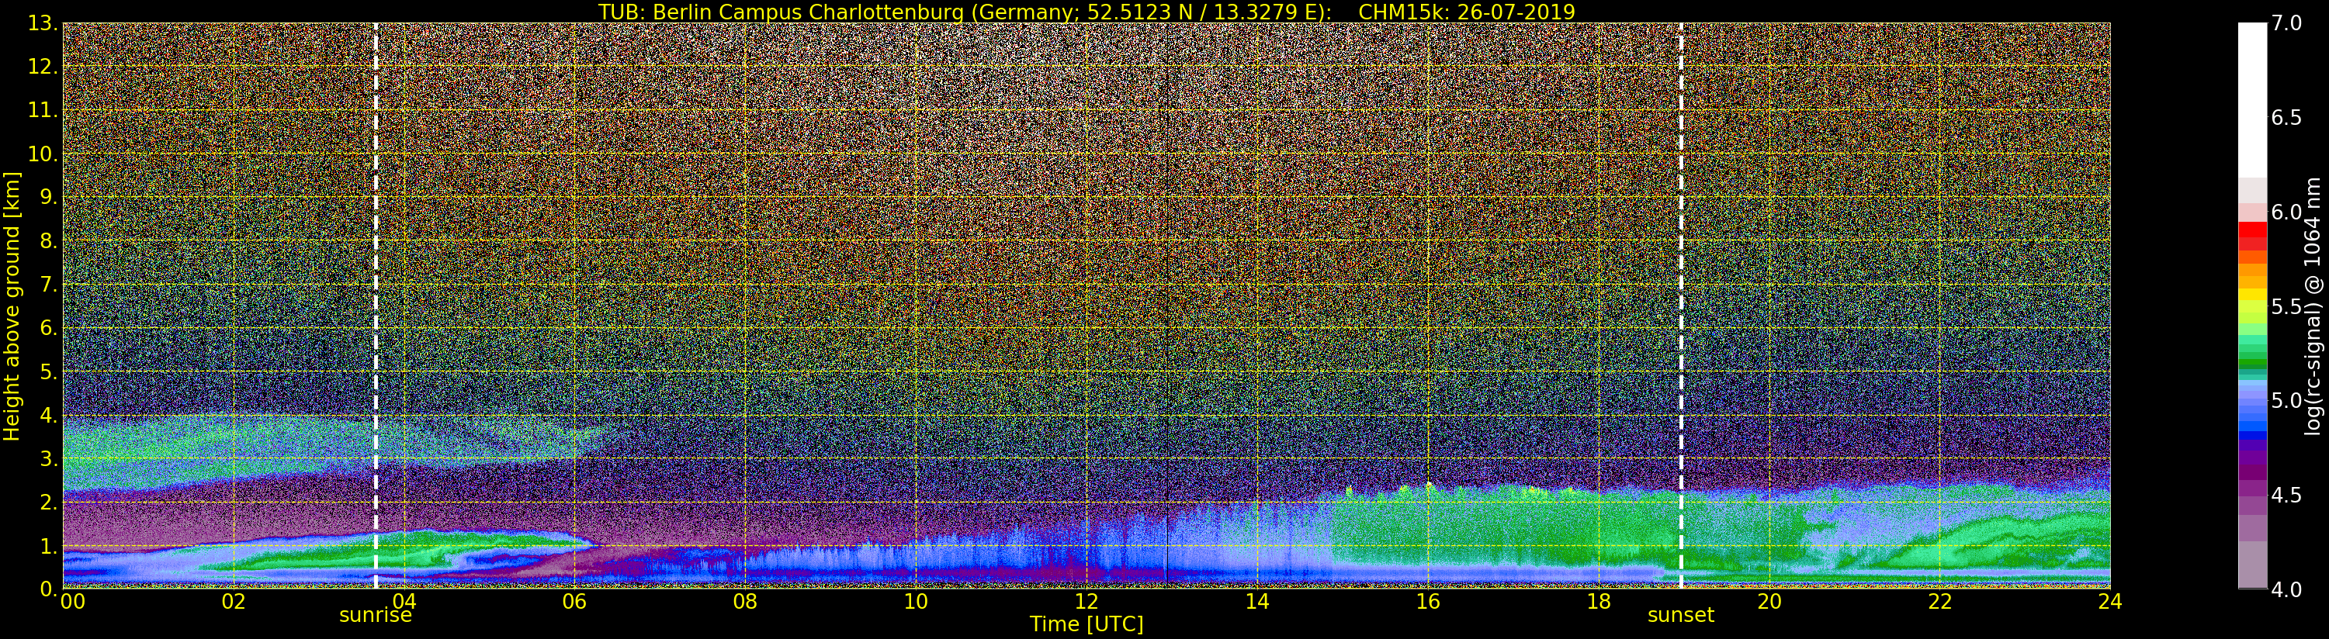Click the colorbar tick label '6.0'

point(2286,212)
